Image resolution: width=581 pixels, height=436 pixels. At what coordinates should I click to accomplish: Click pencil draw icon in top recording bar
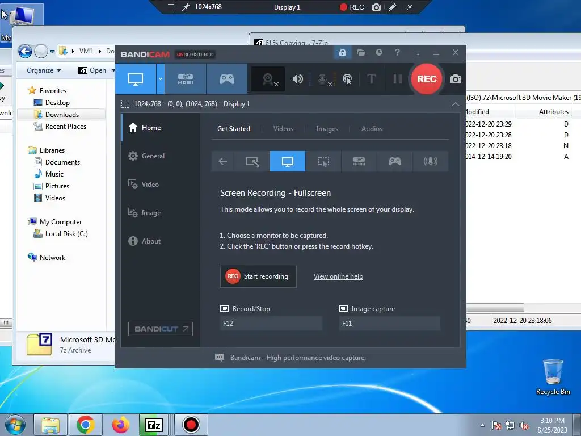[393, 7]
